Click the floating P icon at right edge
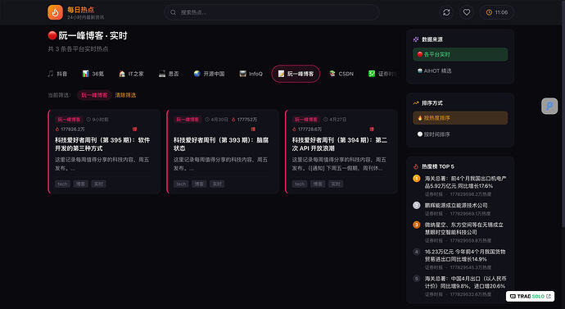This screenshot has width=565, height=309. [x=549, y=106]
